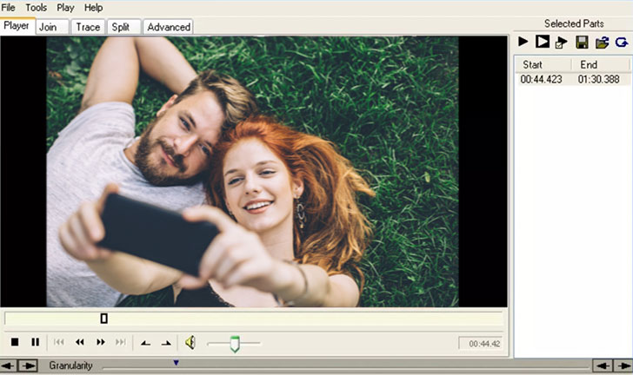The height and width of the screenshot is (375, 633).
Task: Open the File menu
Action: tap(9, 8)
